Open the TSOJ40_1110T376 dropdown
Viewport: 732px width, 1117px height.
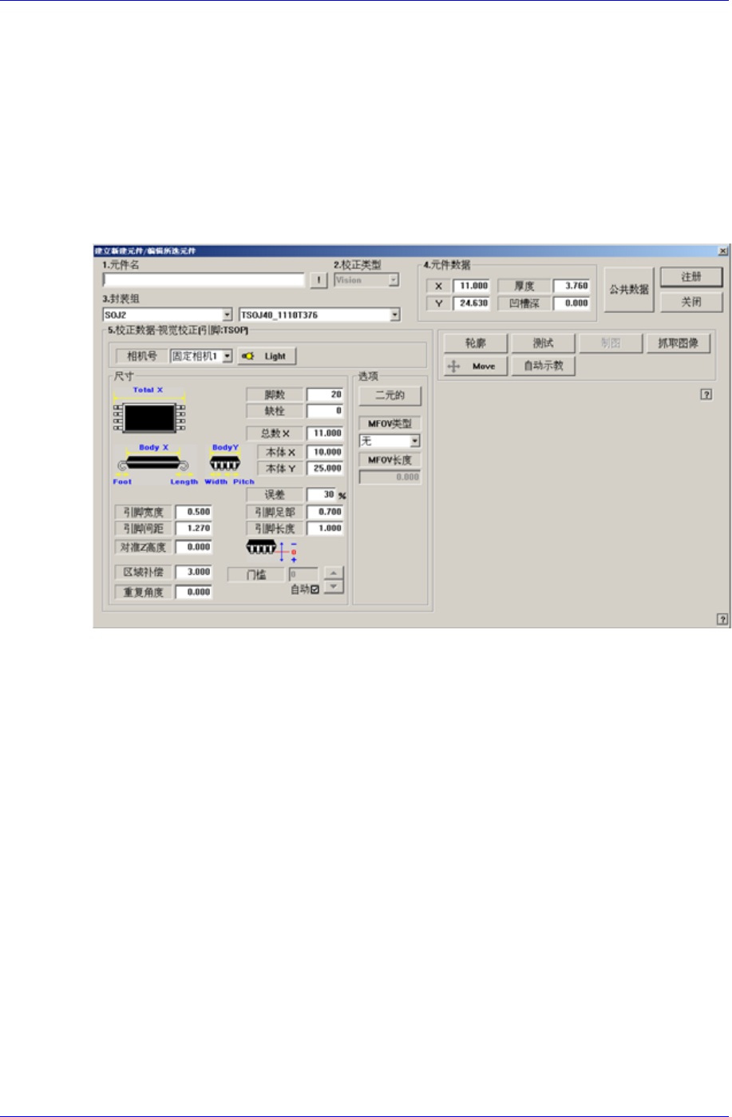tap(395, 315)
